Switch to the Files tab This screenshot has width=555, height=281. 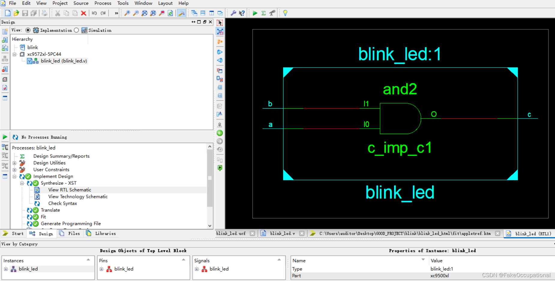pos(70,233)
